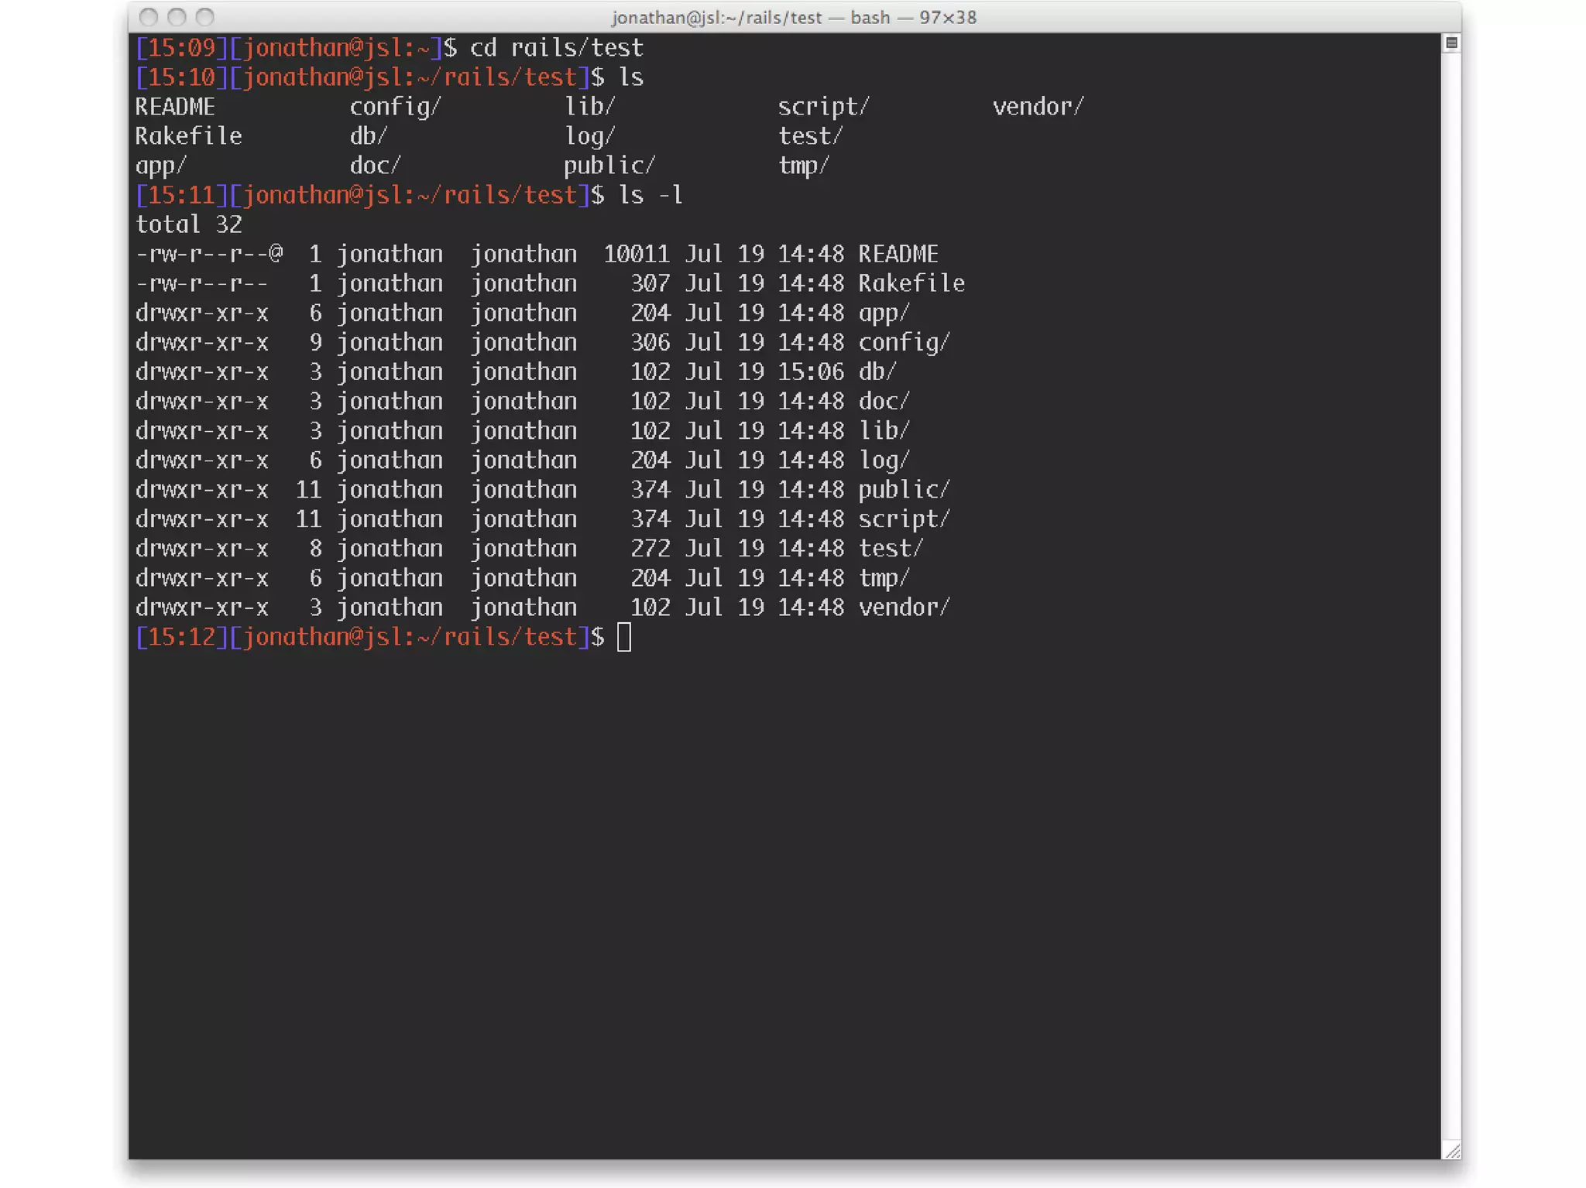Click the '-rw-r--r--@' permissions text
Viewport: 1586px width, 1188px height.
point(209,254)
